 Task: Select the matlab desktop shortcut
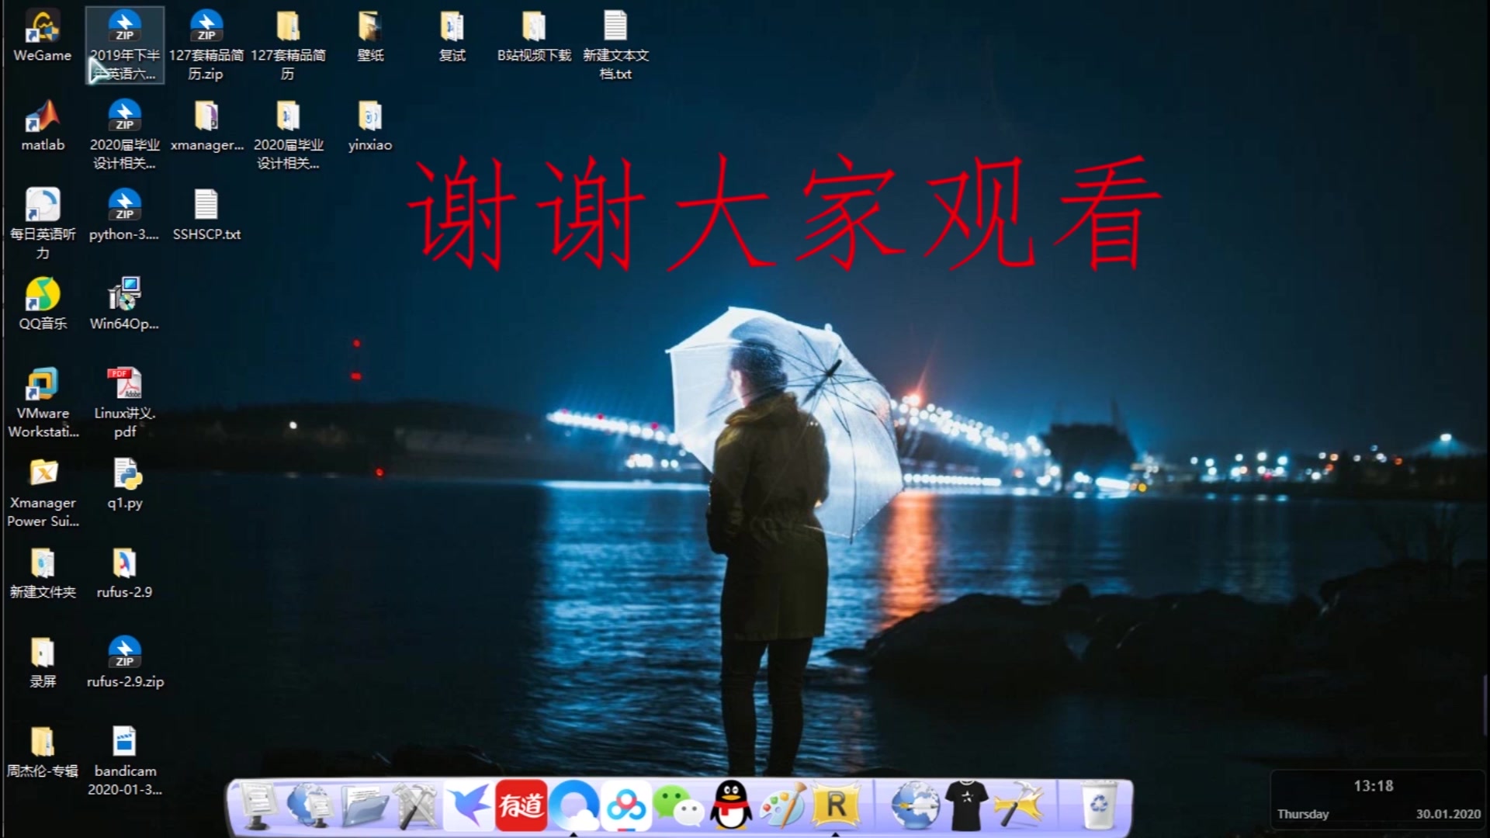coord(43,126)
